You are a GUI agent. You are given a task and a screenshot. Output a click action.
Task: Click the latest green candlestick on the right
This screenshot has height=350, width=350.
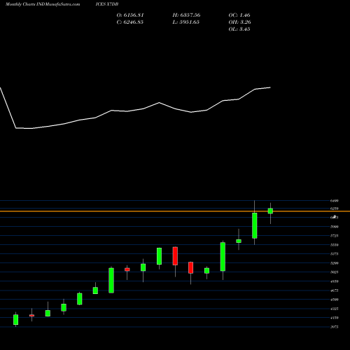point(270,211)
